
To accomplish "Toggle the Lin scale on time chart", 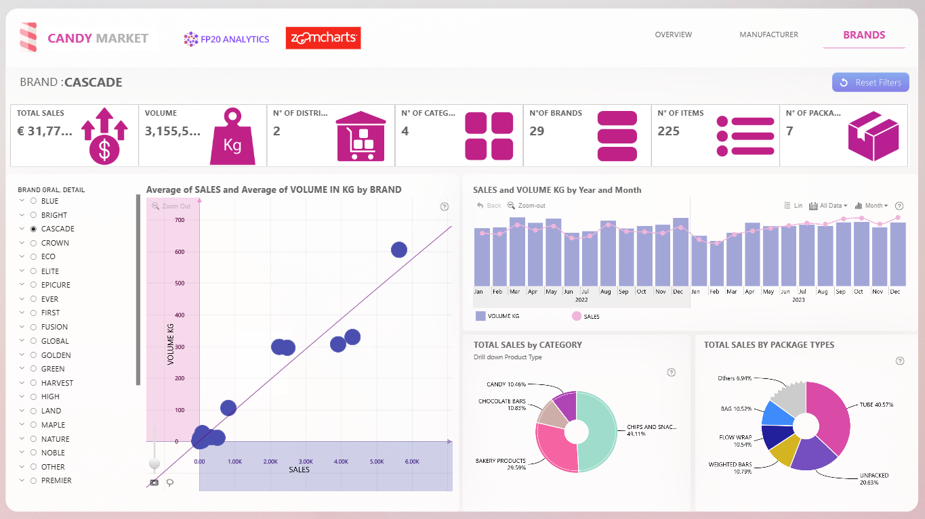I will pyautogui.click(x=793, y=206).
